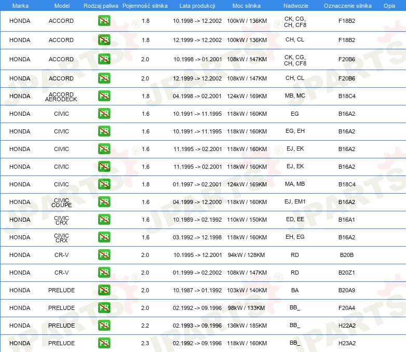
Task: Click engine code B20Z1
Action: (347, 273)
